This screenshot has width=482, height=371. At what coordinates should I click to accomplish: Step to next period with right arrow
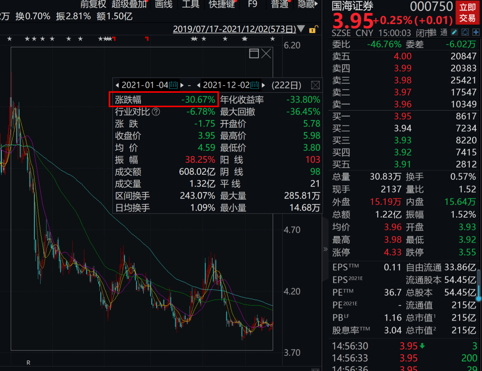(264, 85)
